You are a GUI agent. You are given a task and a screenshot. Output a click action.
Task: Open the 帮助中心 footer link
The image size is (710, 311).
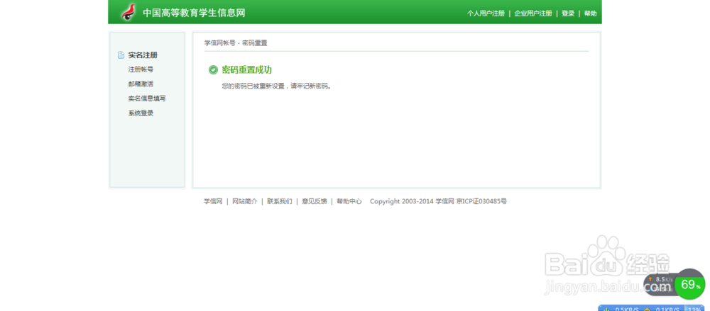(349, 201)
